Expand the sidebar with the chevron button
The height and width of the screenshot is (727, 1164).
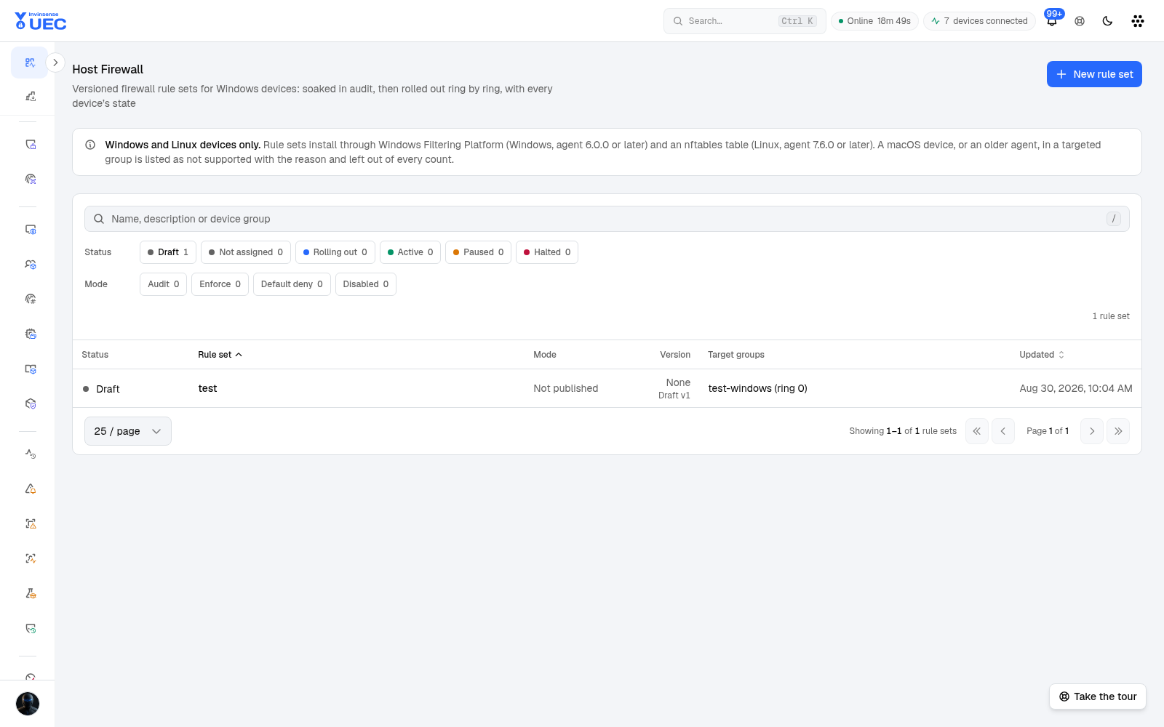[55, 63]
